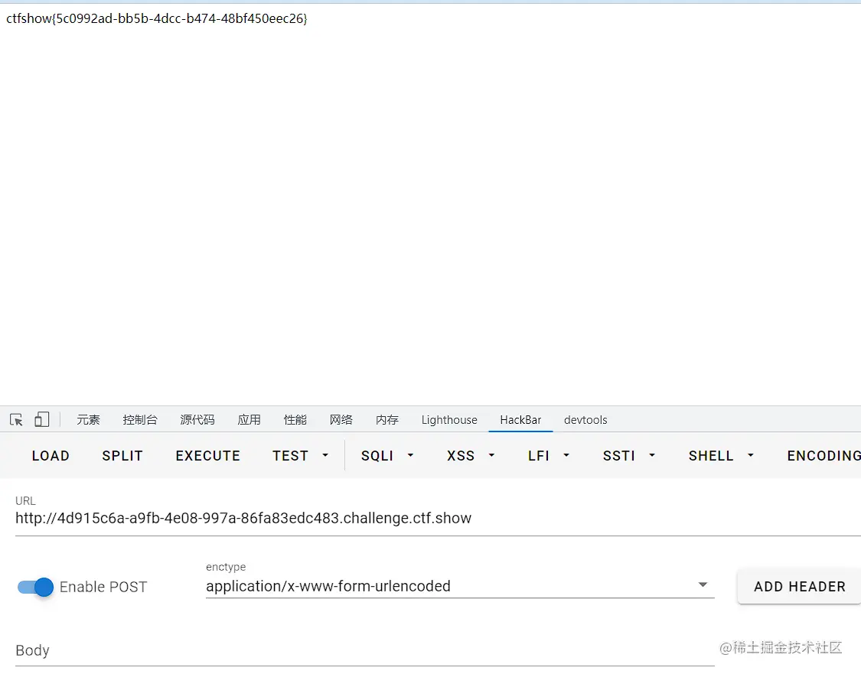Open the 性能 tab

click(x=295, y=420)
